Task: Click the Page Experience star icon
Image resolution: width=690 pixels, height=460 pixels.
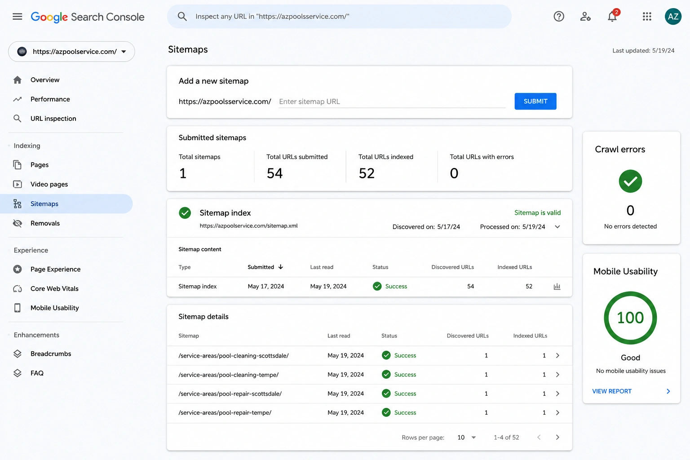Action: tap(18, 269)
